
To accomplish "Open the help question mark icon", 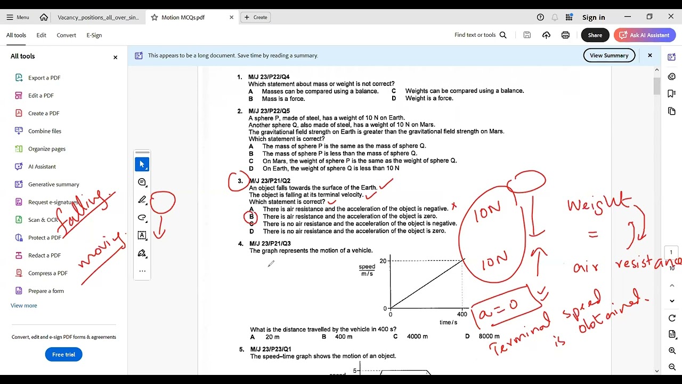I will (x=540, y=17).
